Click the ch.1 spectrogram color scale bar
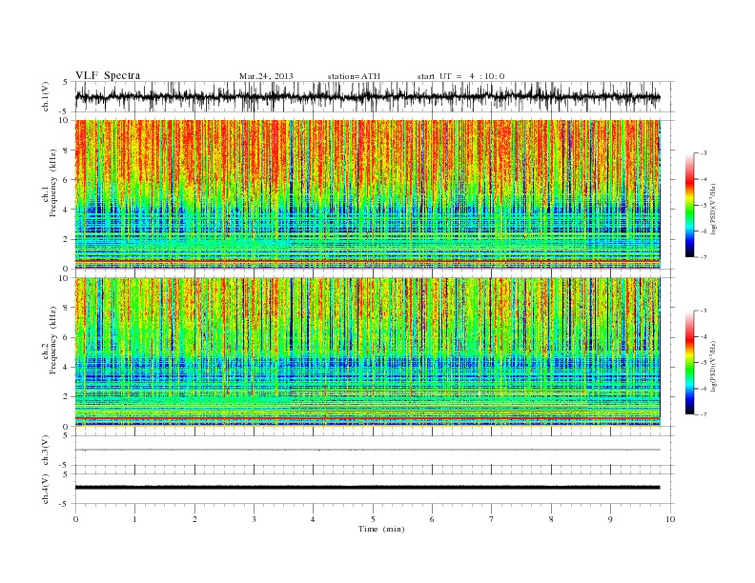The width and height of the screenshot is (755, 583). (x=690, y=205)
